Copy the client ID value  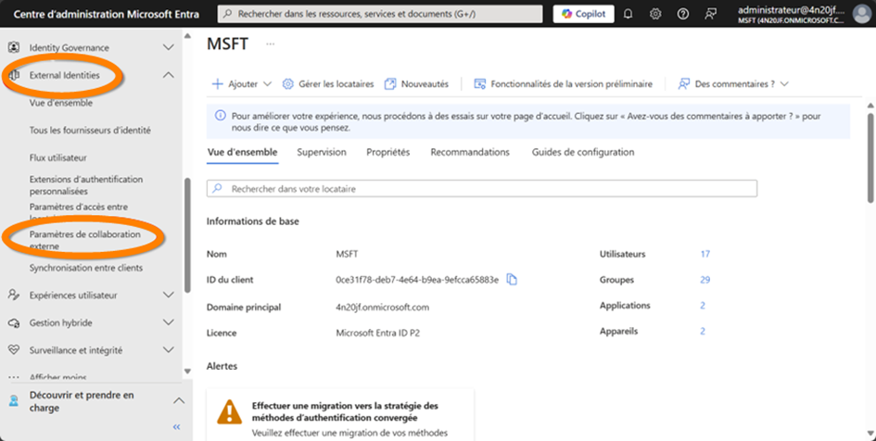pos(512,280)
